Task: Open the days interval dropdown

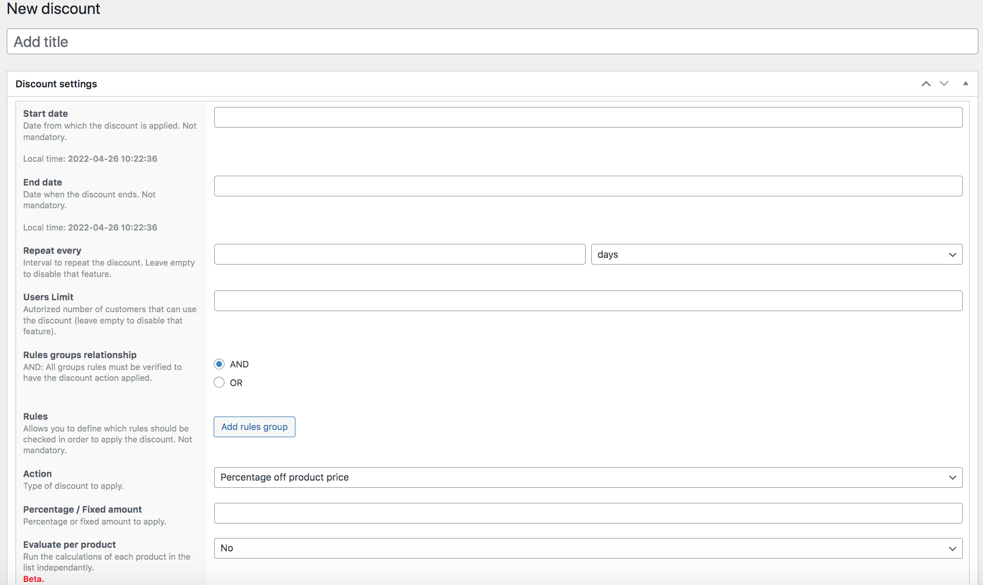Action: pos(777,254)
